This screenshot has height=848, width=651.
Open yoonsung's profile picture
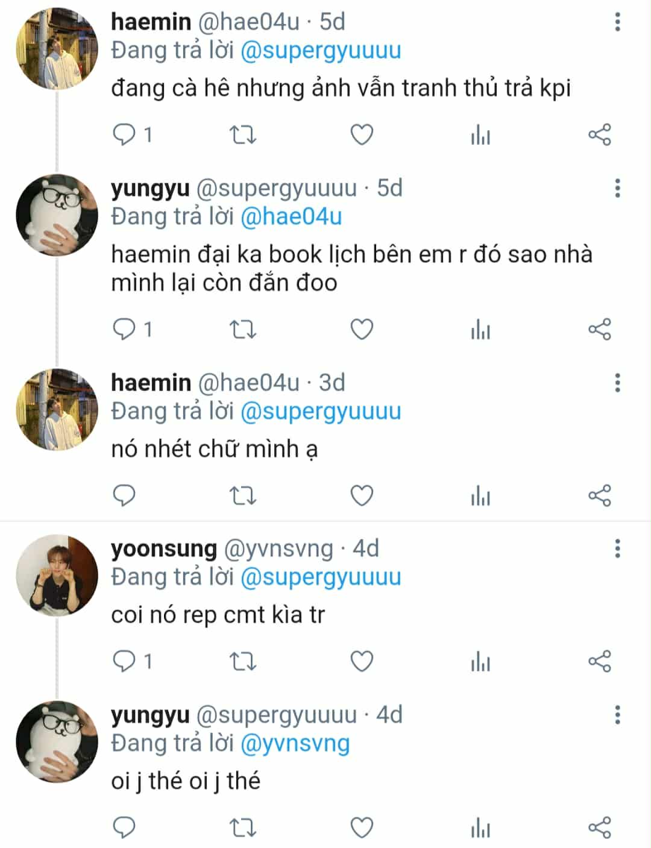(57, 576)
